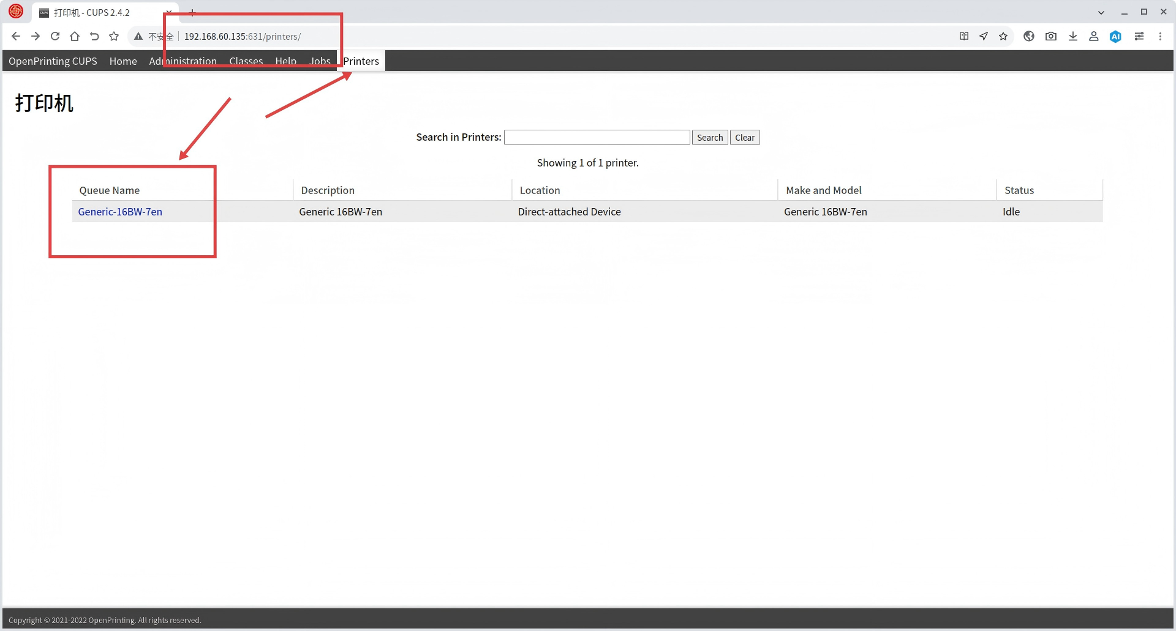Viewport: 1176px width, 631px height.
Task: Click the Clear button
Action: tap(745, 138)
